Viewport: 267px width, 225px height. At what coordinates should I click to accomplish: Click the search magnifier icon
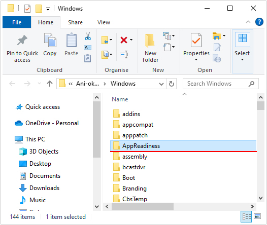(251, 84)
